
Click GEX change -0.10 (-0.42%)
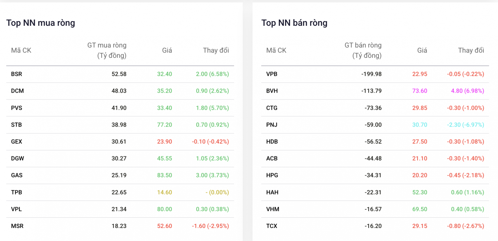click(x=210, y=141)
